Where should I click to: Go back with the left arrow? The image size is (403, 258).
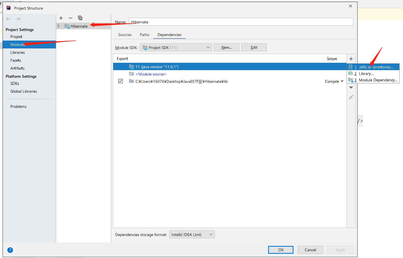[8, 19]
